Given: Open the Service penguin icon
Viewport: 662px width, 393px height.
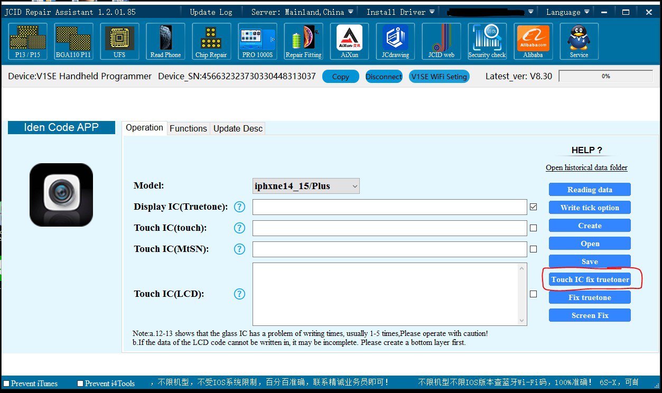Looking at the screenshot, I should [579, 41].
